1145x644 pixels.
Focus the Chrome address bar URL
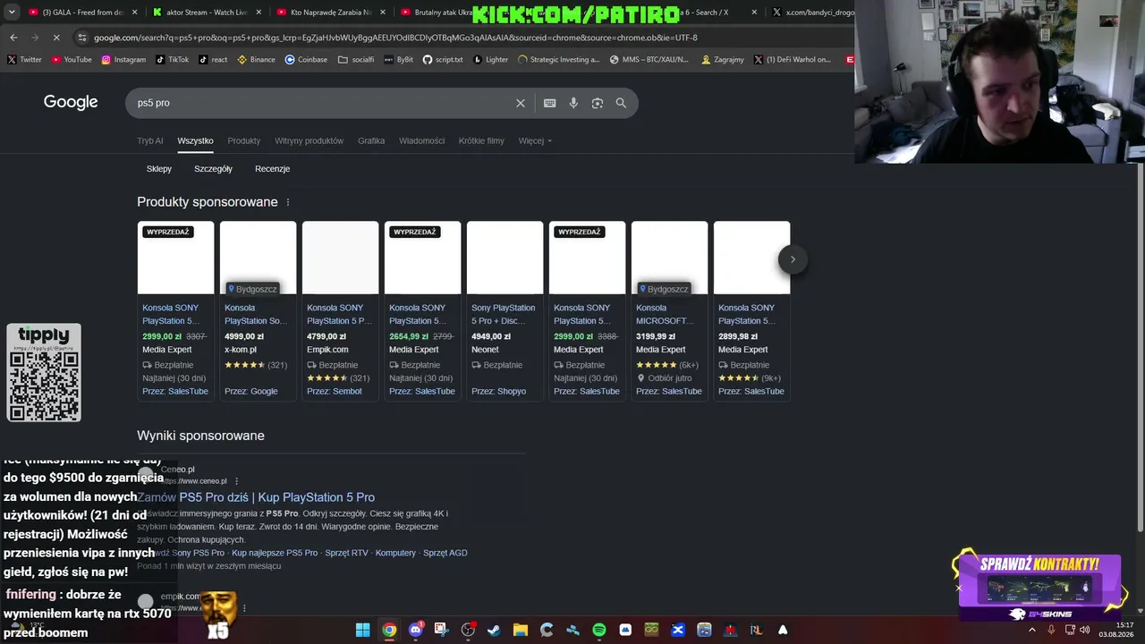coord(395,38)
